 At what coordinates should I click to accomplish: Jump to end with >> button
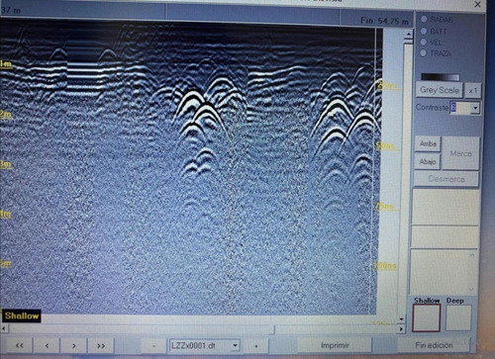point(101,345)
